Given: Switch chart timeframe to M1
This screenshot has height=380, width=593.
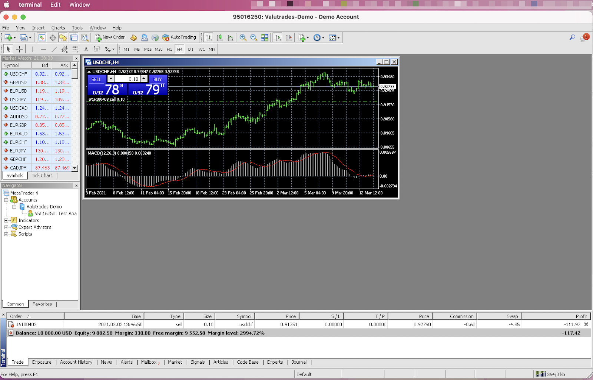Looking at the screenshot, I should (127, 49).
